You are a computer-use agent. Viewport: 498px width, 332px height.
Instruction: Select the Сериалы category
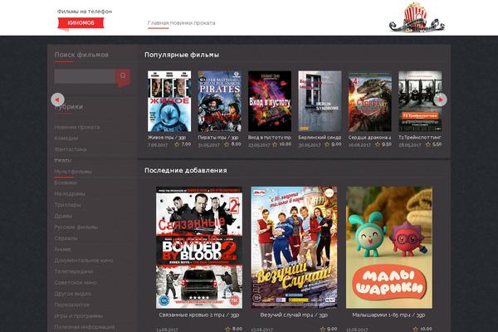[66, 238]
